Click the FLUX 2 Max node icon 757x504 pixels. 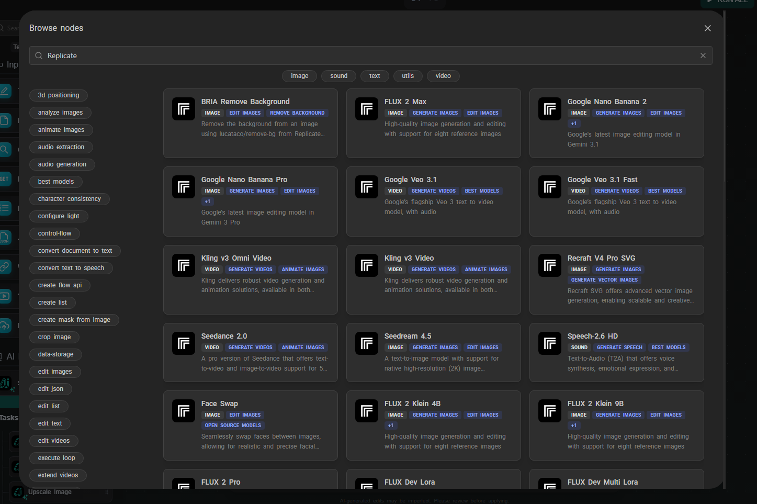366,109
